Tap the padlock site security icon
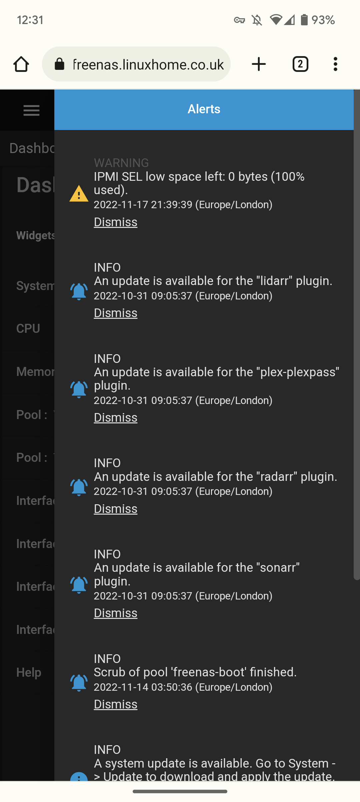The width and height of the screenshot is (360, 802). click(x=59, y=64)
